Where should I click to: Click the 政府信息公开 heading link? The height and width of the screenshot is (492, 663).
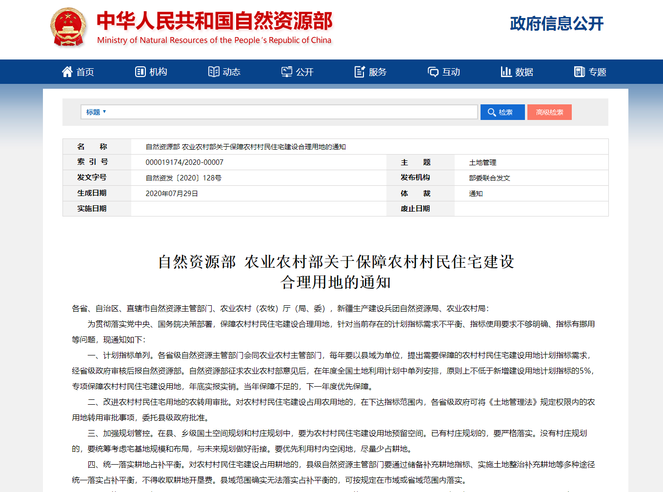pyautogui.click(x=557, y=23)
